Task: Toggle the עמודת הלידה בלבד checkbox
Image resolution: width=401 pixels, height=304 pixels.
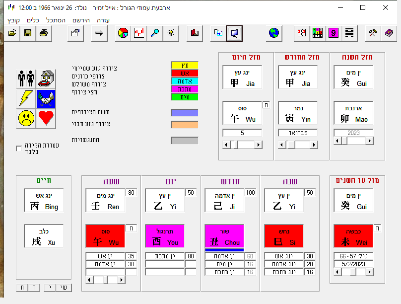Action: (19, 149)
